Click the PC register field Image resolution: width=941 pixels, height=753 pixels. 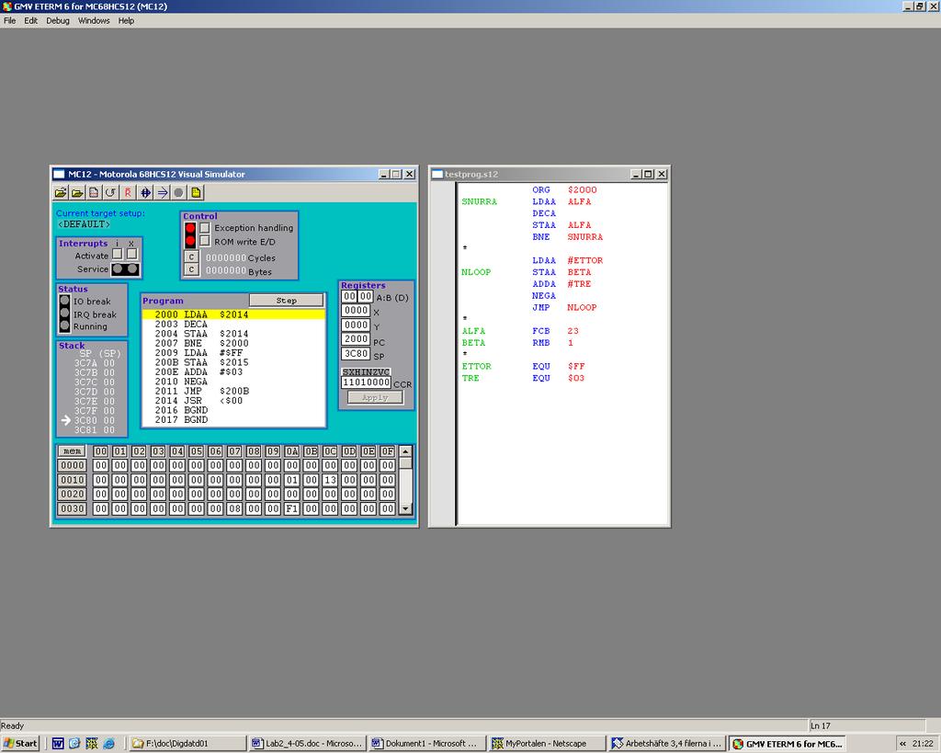(x=356, y=339)
